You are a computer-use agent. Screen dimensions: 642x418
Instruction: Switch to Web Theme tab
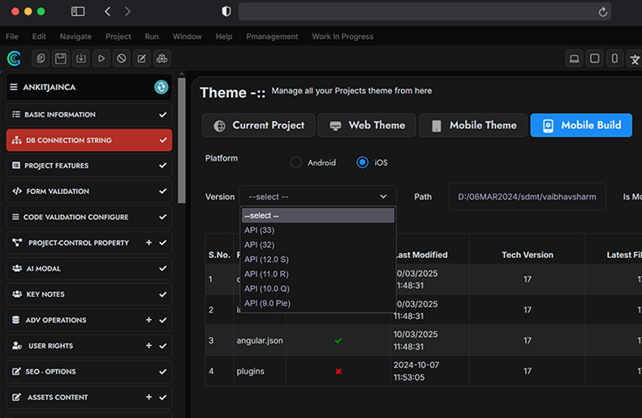coord(367,125)
